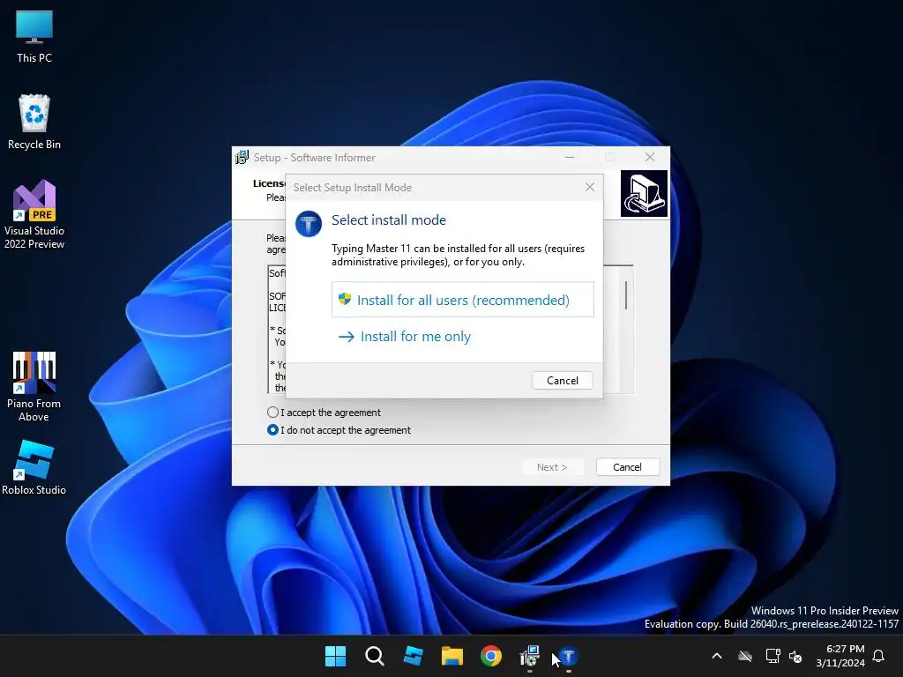Open the Windows Start menu
The image size is (903, 677).
335,656
